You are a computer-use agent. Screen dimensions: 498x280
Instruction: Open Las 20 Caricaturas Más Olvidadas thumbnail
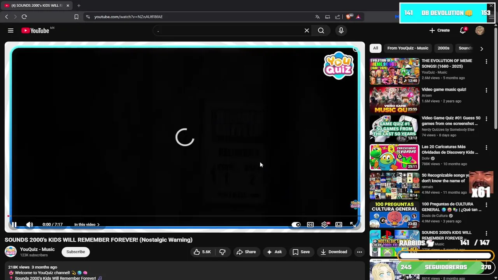tap(395, 157)
